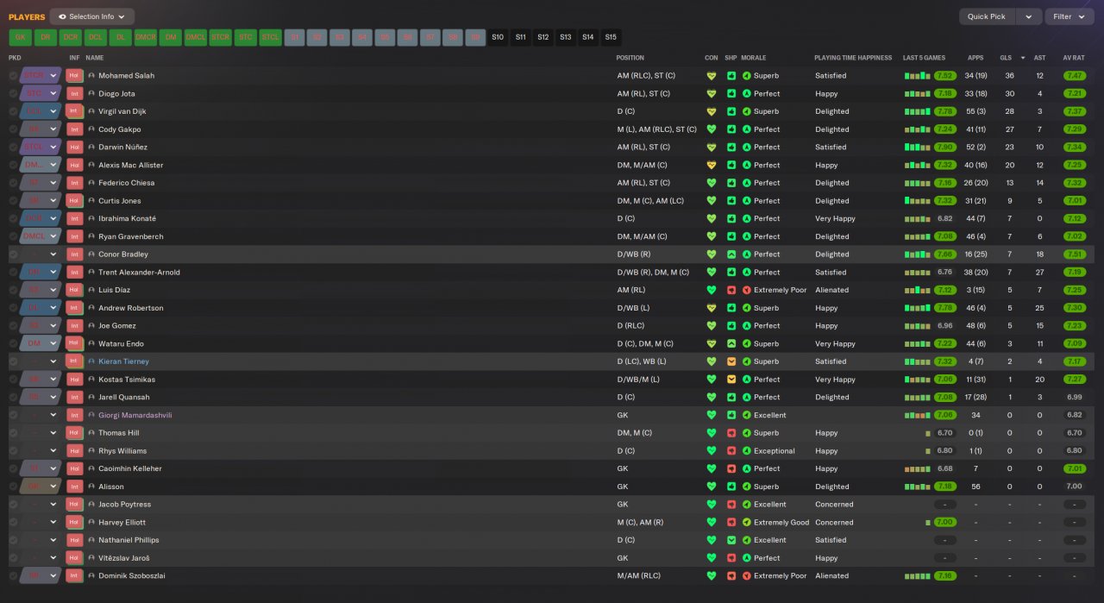
Task: Open the Filter dropdown
Action: pyautogui.click(x=1069, y=16)
